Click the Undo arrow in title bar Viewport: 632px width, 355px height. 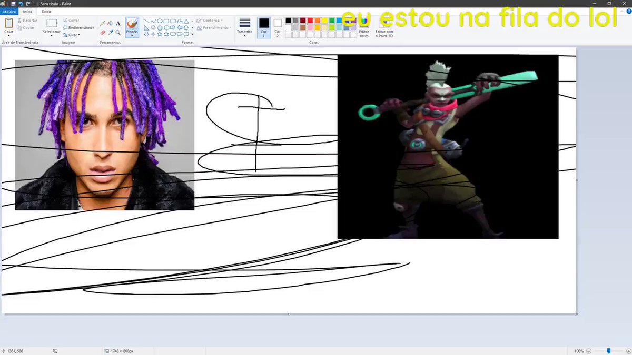point(21,3)
